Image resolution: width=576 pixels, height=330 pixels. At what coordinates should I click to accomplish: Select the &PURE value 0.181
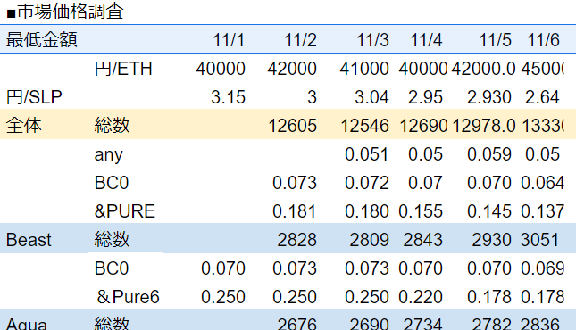pos(295,211)
